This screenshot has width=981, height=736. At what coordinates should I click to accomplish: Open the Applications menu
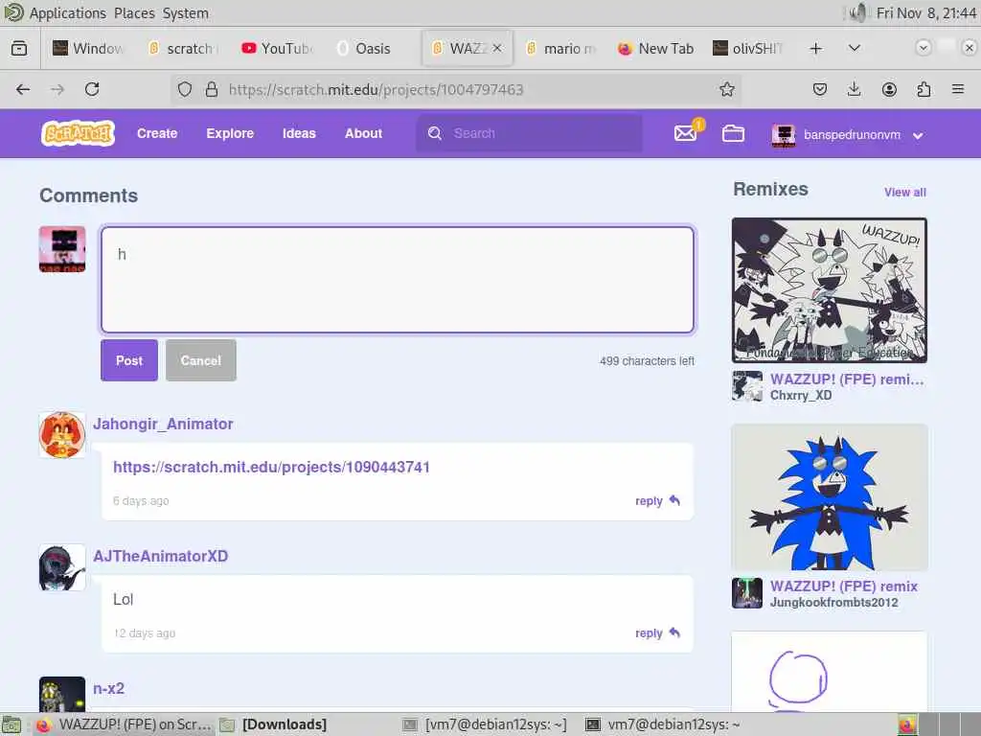click(68, 12)
